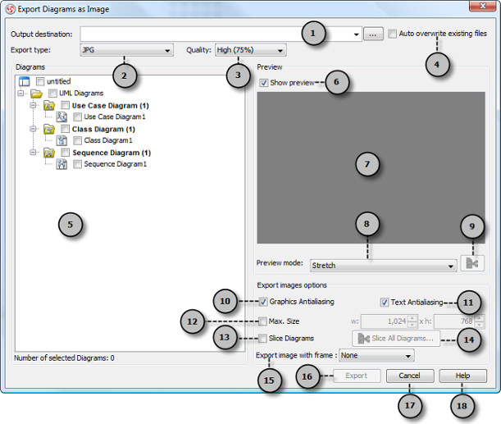Tick the Use Case Diagram (1) checkbox
The image size is (501, 424).
pos(65,105)
